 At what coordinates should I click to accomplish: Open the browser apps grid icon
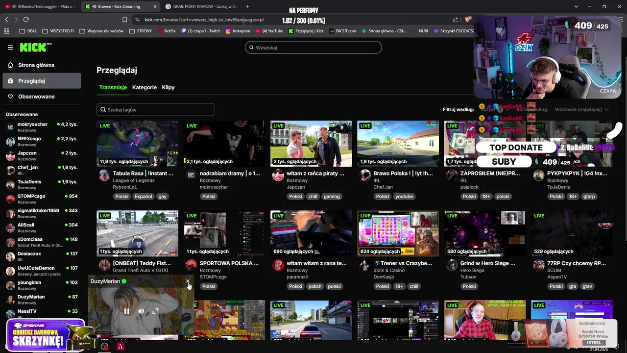[6, 31]
